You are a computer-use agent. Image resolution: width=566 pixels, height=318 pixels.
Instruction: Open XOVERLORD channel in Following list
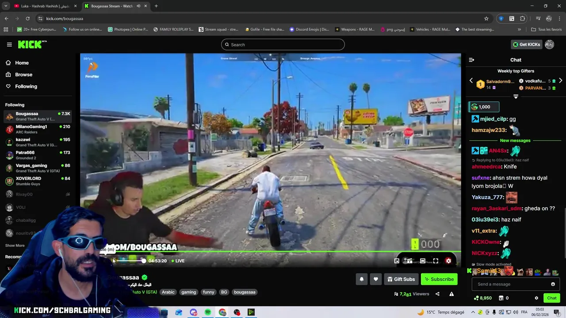[38, 181]
